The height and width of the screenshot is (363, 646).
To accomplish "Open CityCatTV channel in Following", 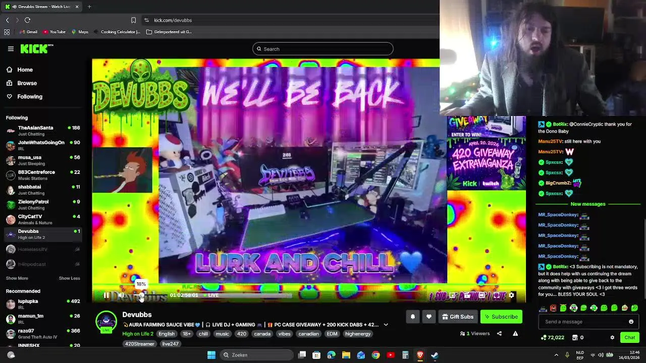I will click(43, 219).
